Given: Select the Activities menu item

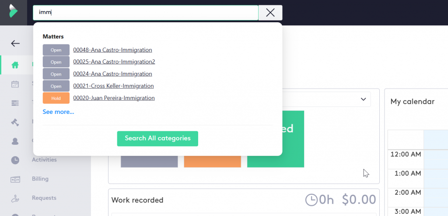Looking at the screenshot, I should coord(44,160).
